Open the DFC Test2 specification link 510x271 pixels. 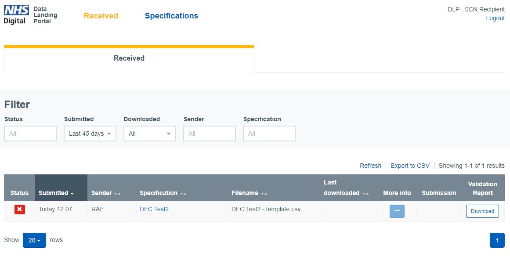click(154, 209)
